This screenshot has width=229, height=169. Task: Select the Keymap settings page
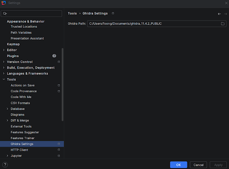pos(13,44)
